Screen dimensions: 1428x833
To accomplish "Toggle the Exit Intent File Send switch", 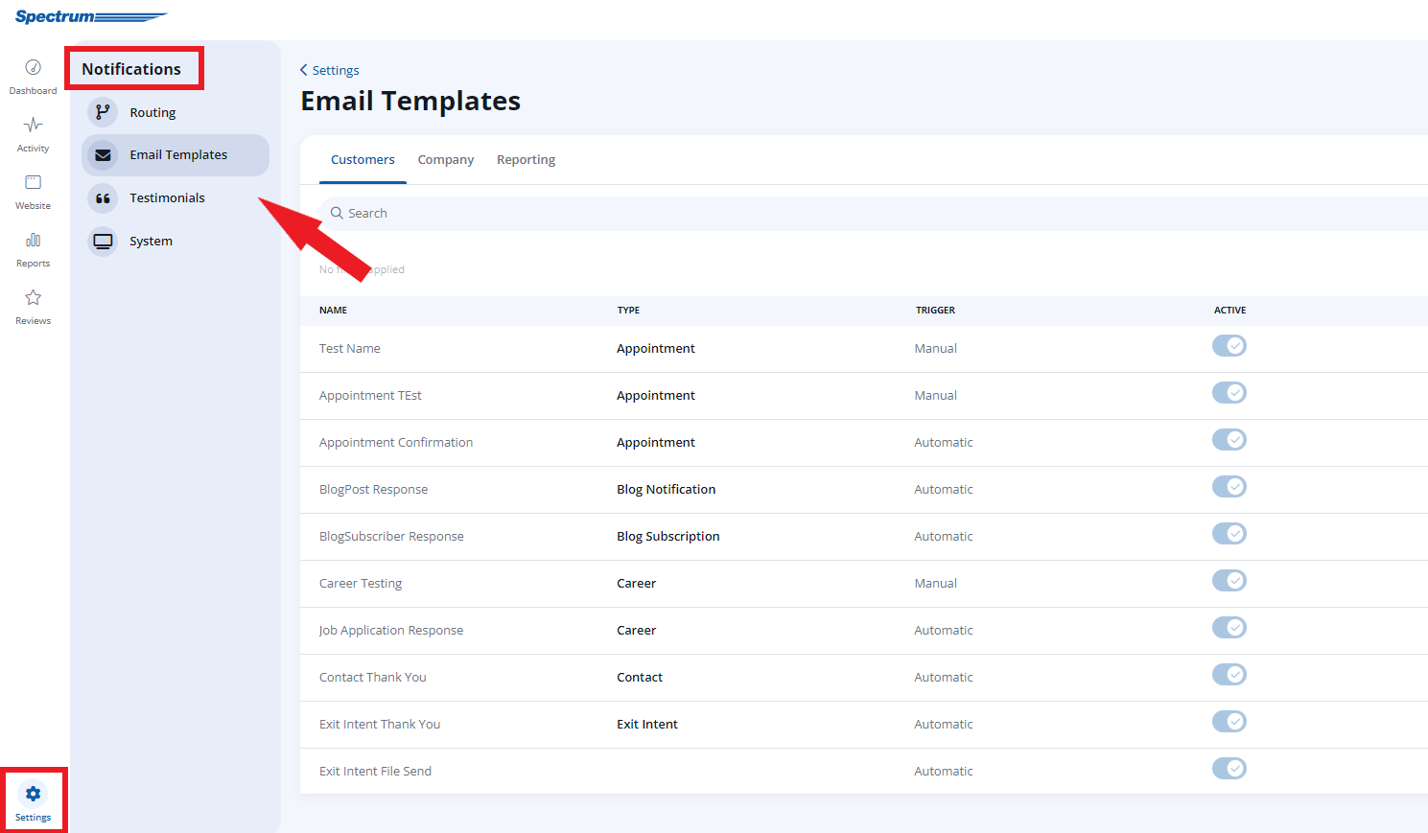I will (x=1229, y=768).
